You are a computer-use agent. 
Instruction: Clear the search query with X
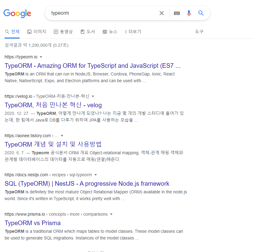tap(161, 13)
